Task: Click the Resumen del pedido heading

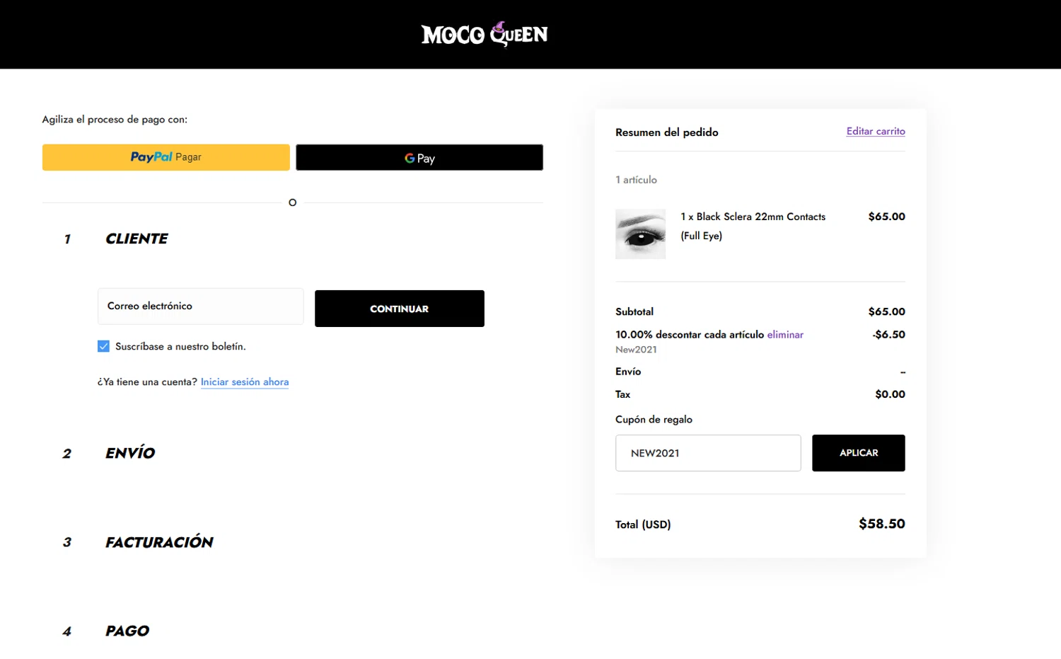Action: coord(667,132)
